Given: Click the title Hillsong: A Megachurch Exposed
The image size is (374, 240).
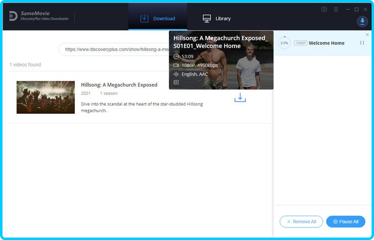Looking at the screenshot, I should coord(119,85).
